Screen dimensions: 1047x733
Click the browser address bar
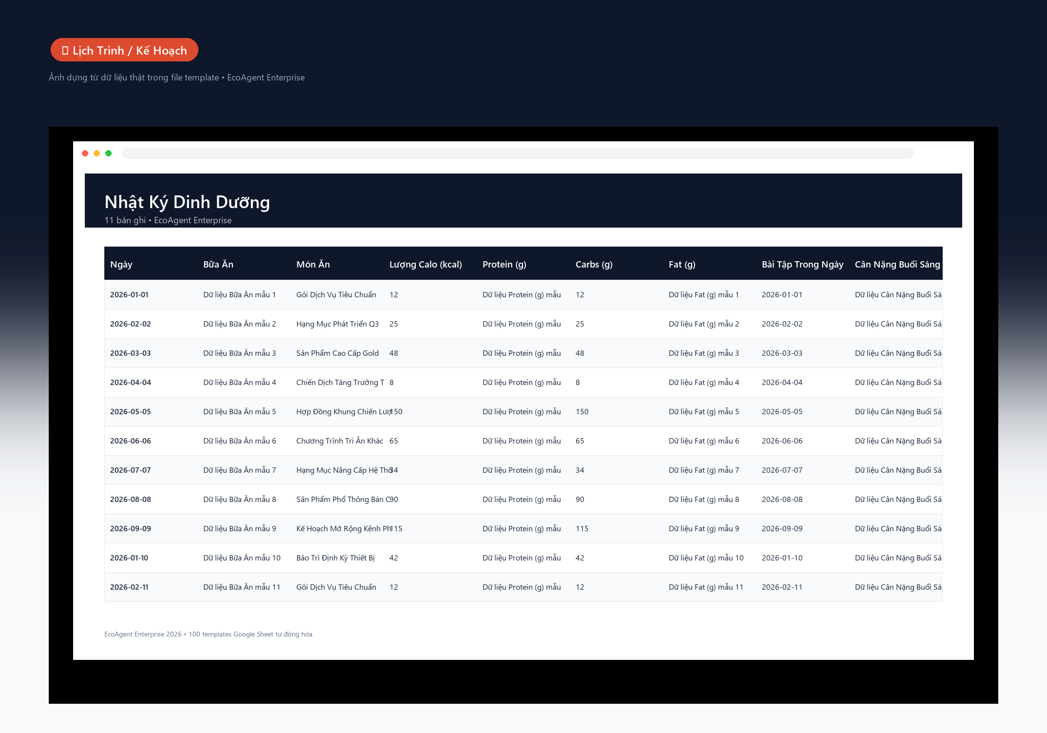(x=518, y=154)
